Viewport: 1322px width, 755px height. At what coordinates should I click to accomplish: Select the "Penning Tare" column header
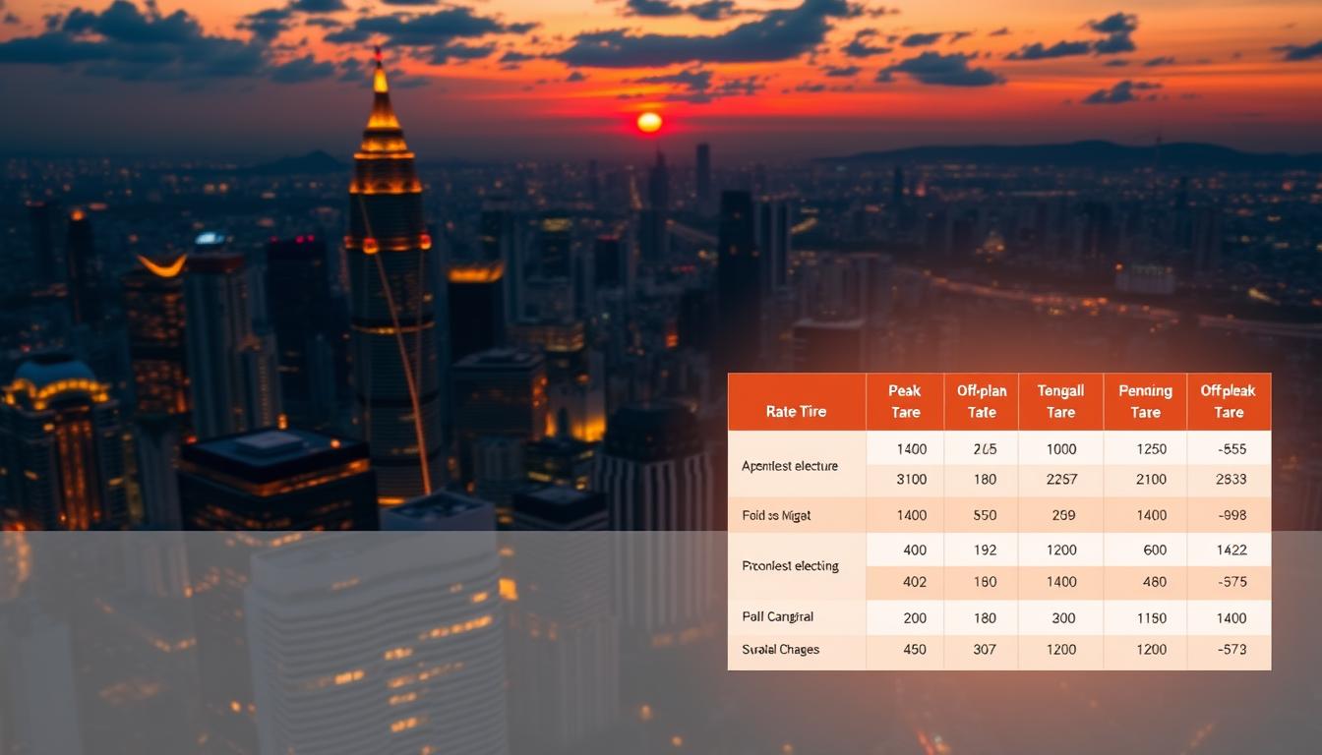[x=1145, y=401]
